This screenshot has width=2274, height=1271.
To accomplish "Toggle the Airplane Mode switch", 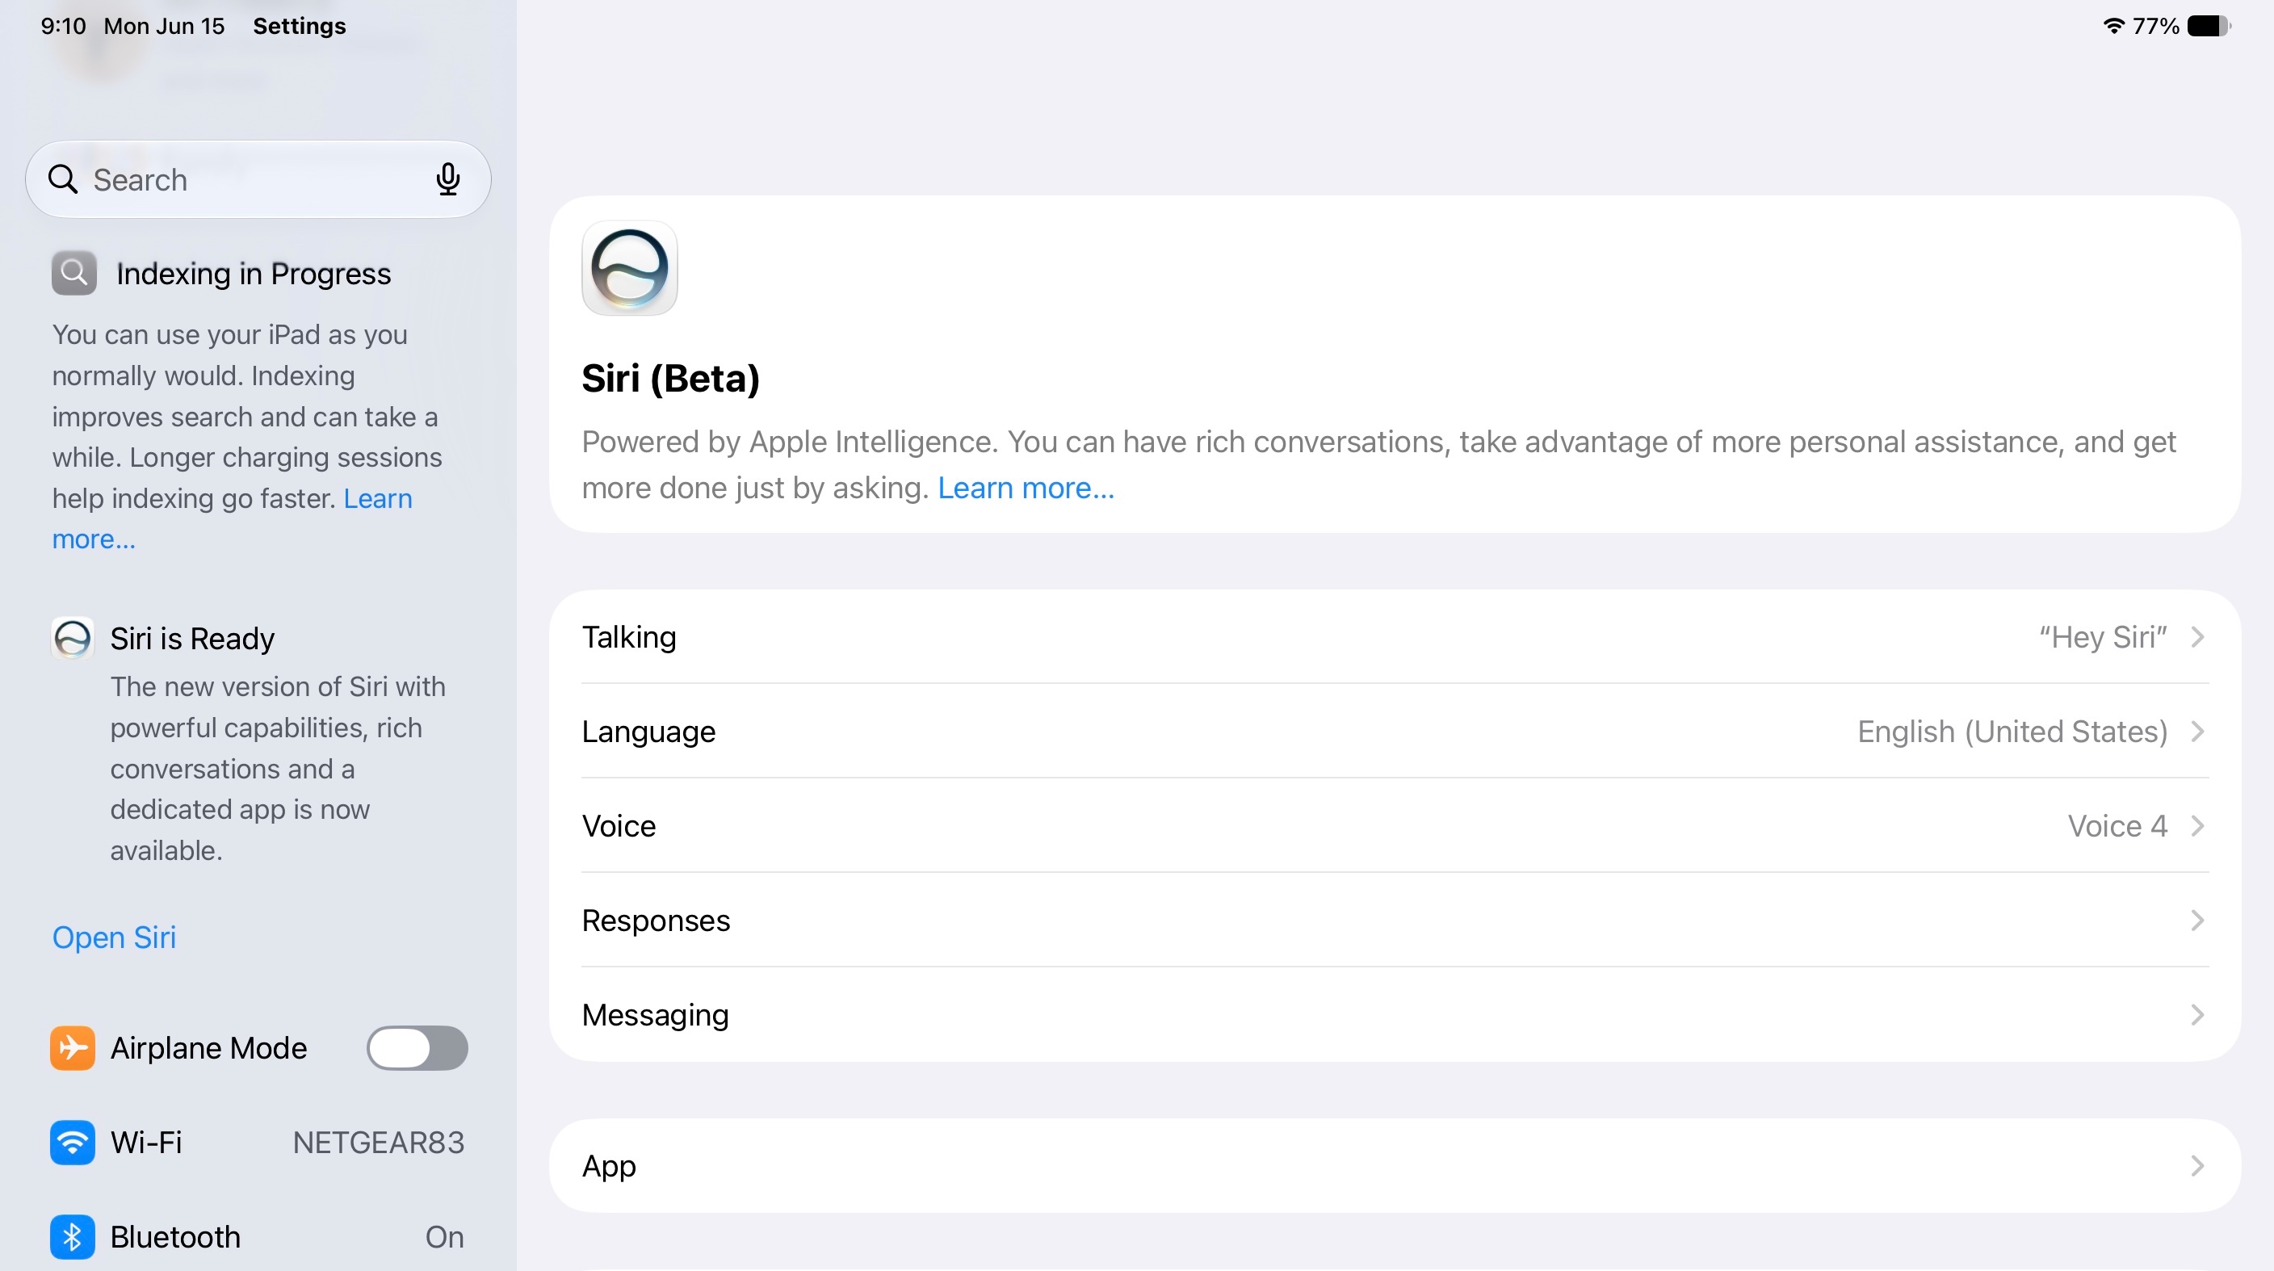I will point(417,1047).
